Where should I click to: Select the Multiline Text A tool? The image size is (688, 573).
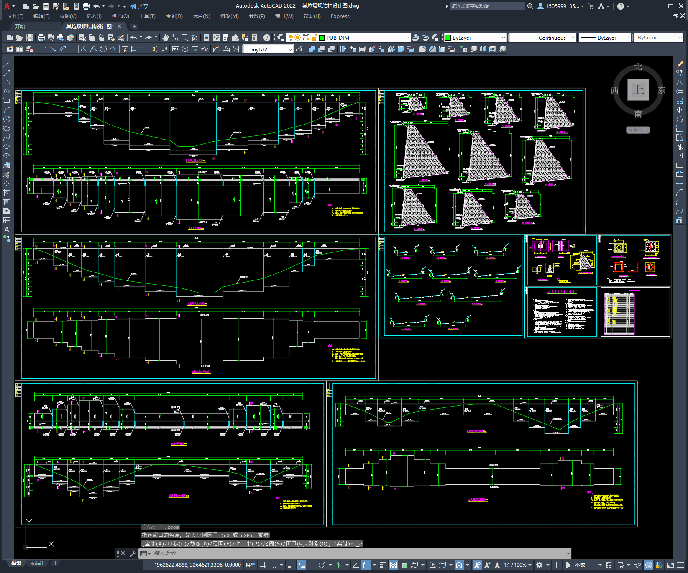pos(7,229)
